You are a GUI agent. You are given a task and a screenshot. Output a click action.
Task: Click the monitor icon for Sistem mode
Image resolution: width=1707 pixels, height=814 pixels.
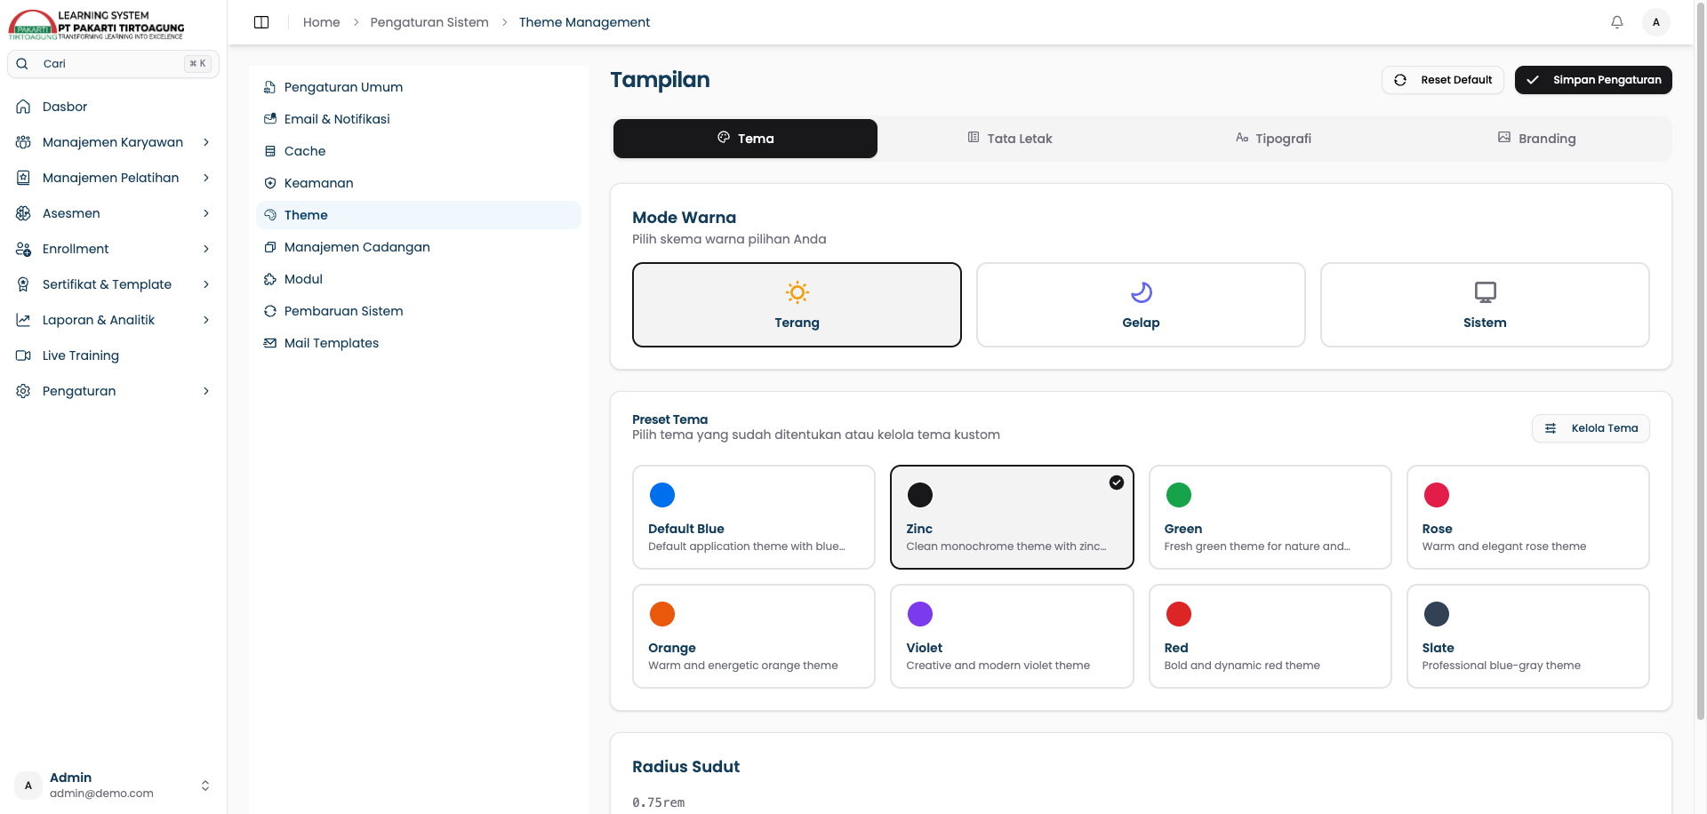(x=1485, y=292)
